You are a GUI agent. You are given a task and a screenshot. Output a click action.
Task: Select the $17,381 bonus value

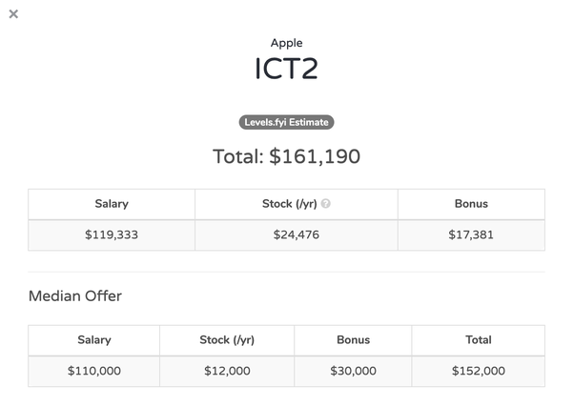[471, 234]
